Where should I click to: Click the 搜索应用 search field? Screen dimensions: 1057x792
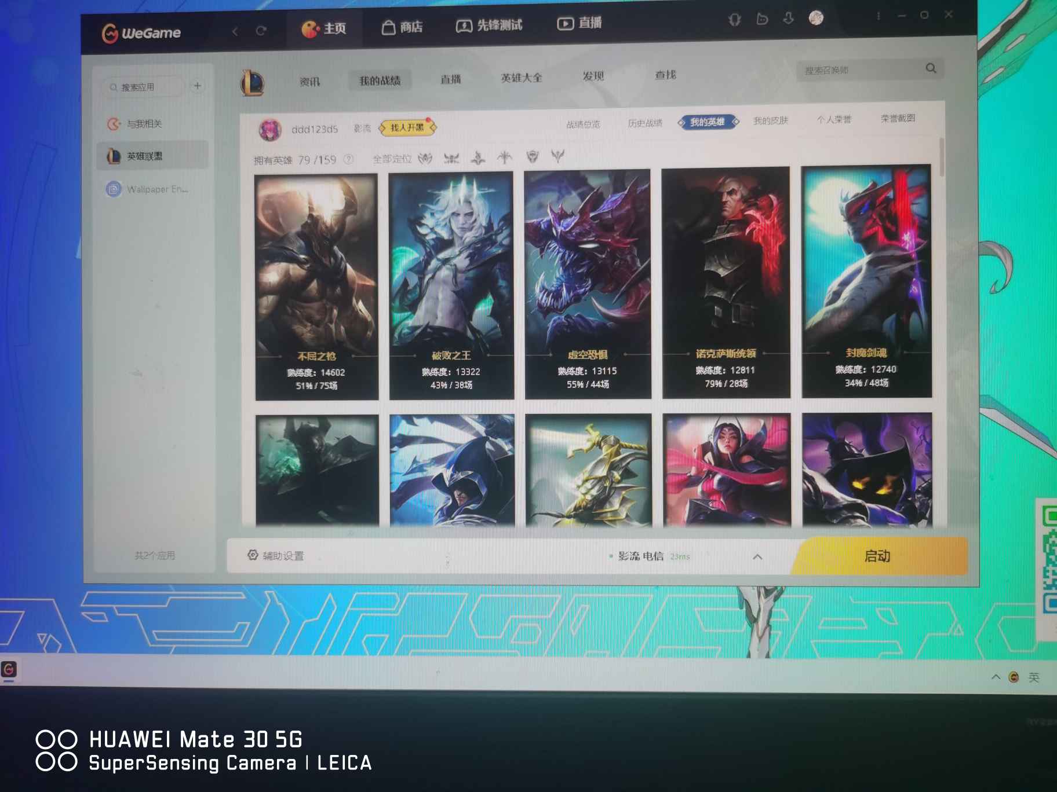click(x=143, y=87)
